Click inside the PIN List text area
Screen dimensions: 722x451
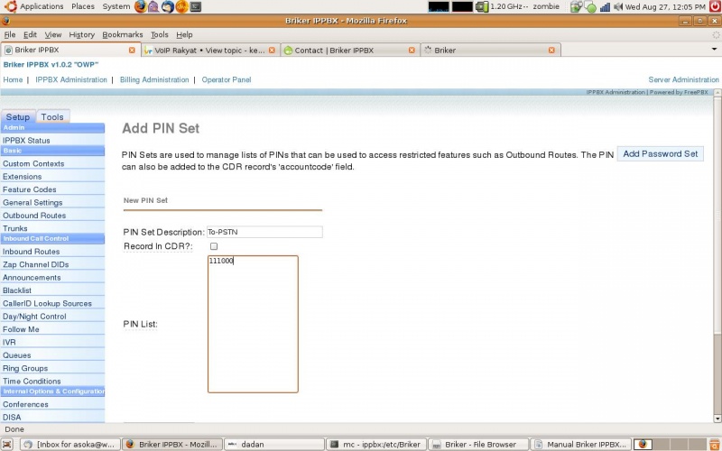coord(253,324)
